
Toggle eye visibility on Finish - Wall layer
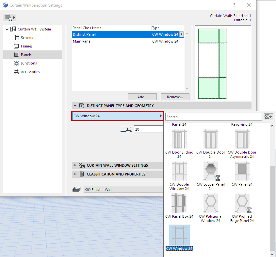pyautogui.click(x=88, y=190)
